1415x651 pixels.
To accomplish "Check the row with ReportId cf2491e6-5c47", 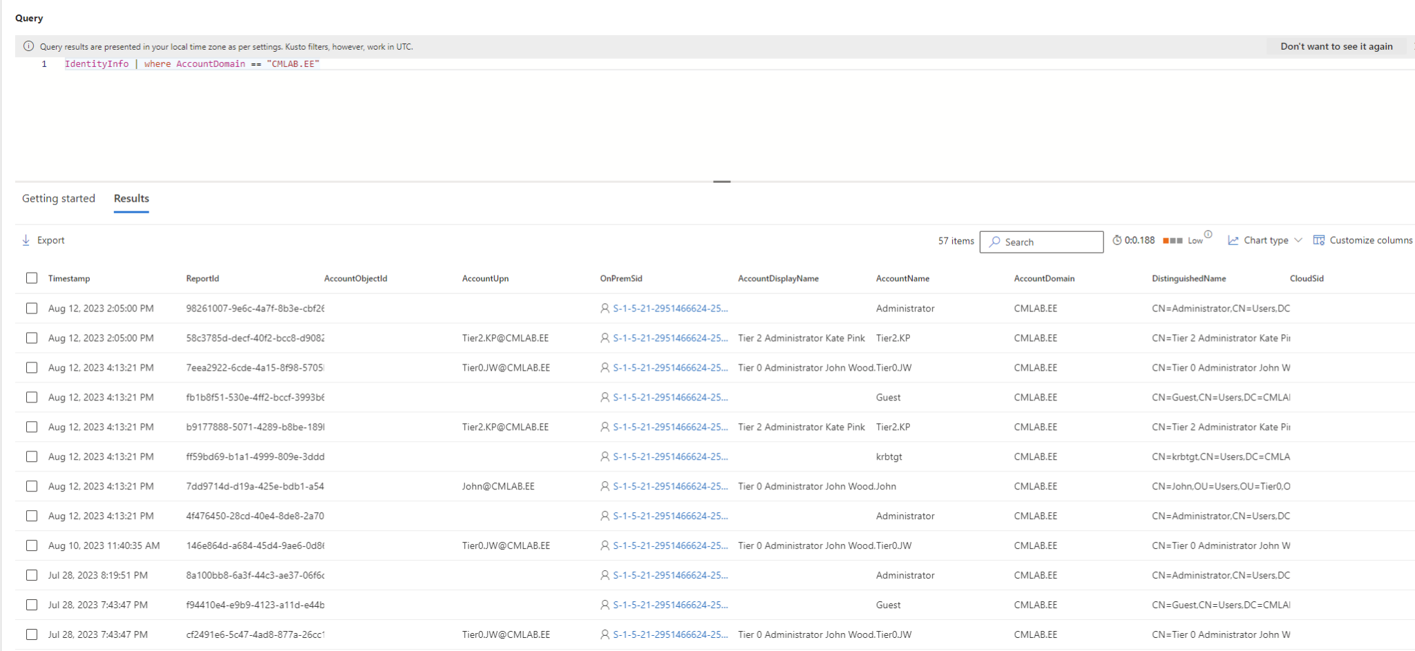I will [32, 635].
